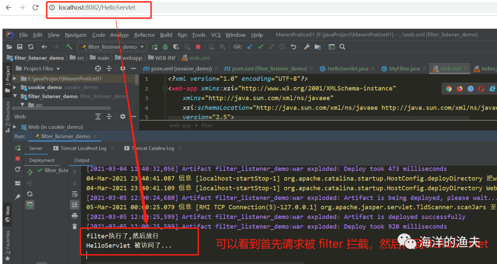Click the print icon beside output
The image size is (497, 264).
75,216
